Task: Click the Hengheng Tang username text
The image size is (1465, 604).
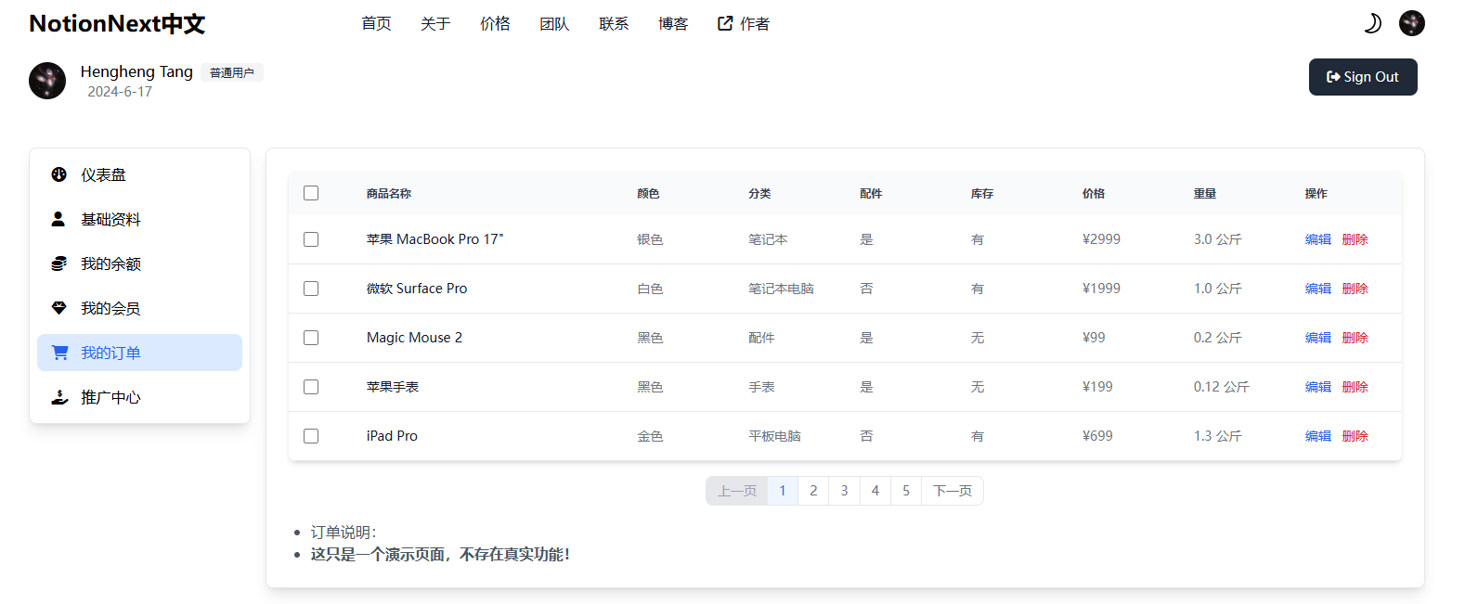Action: [x=136, y=71]
